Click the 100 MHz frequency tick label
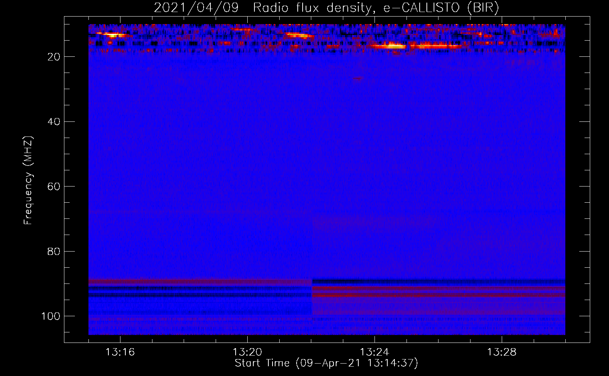This screenshot has height=376, width=609. [51, 316]
